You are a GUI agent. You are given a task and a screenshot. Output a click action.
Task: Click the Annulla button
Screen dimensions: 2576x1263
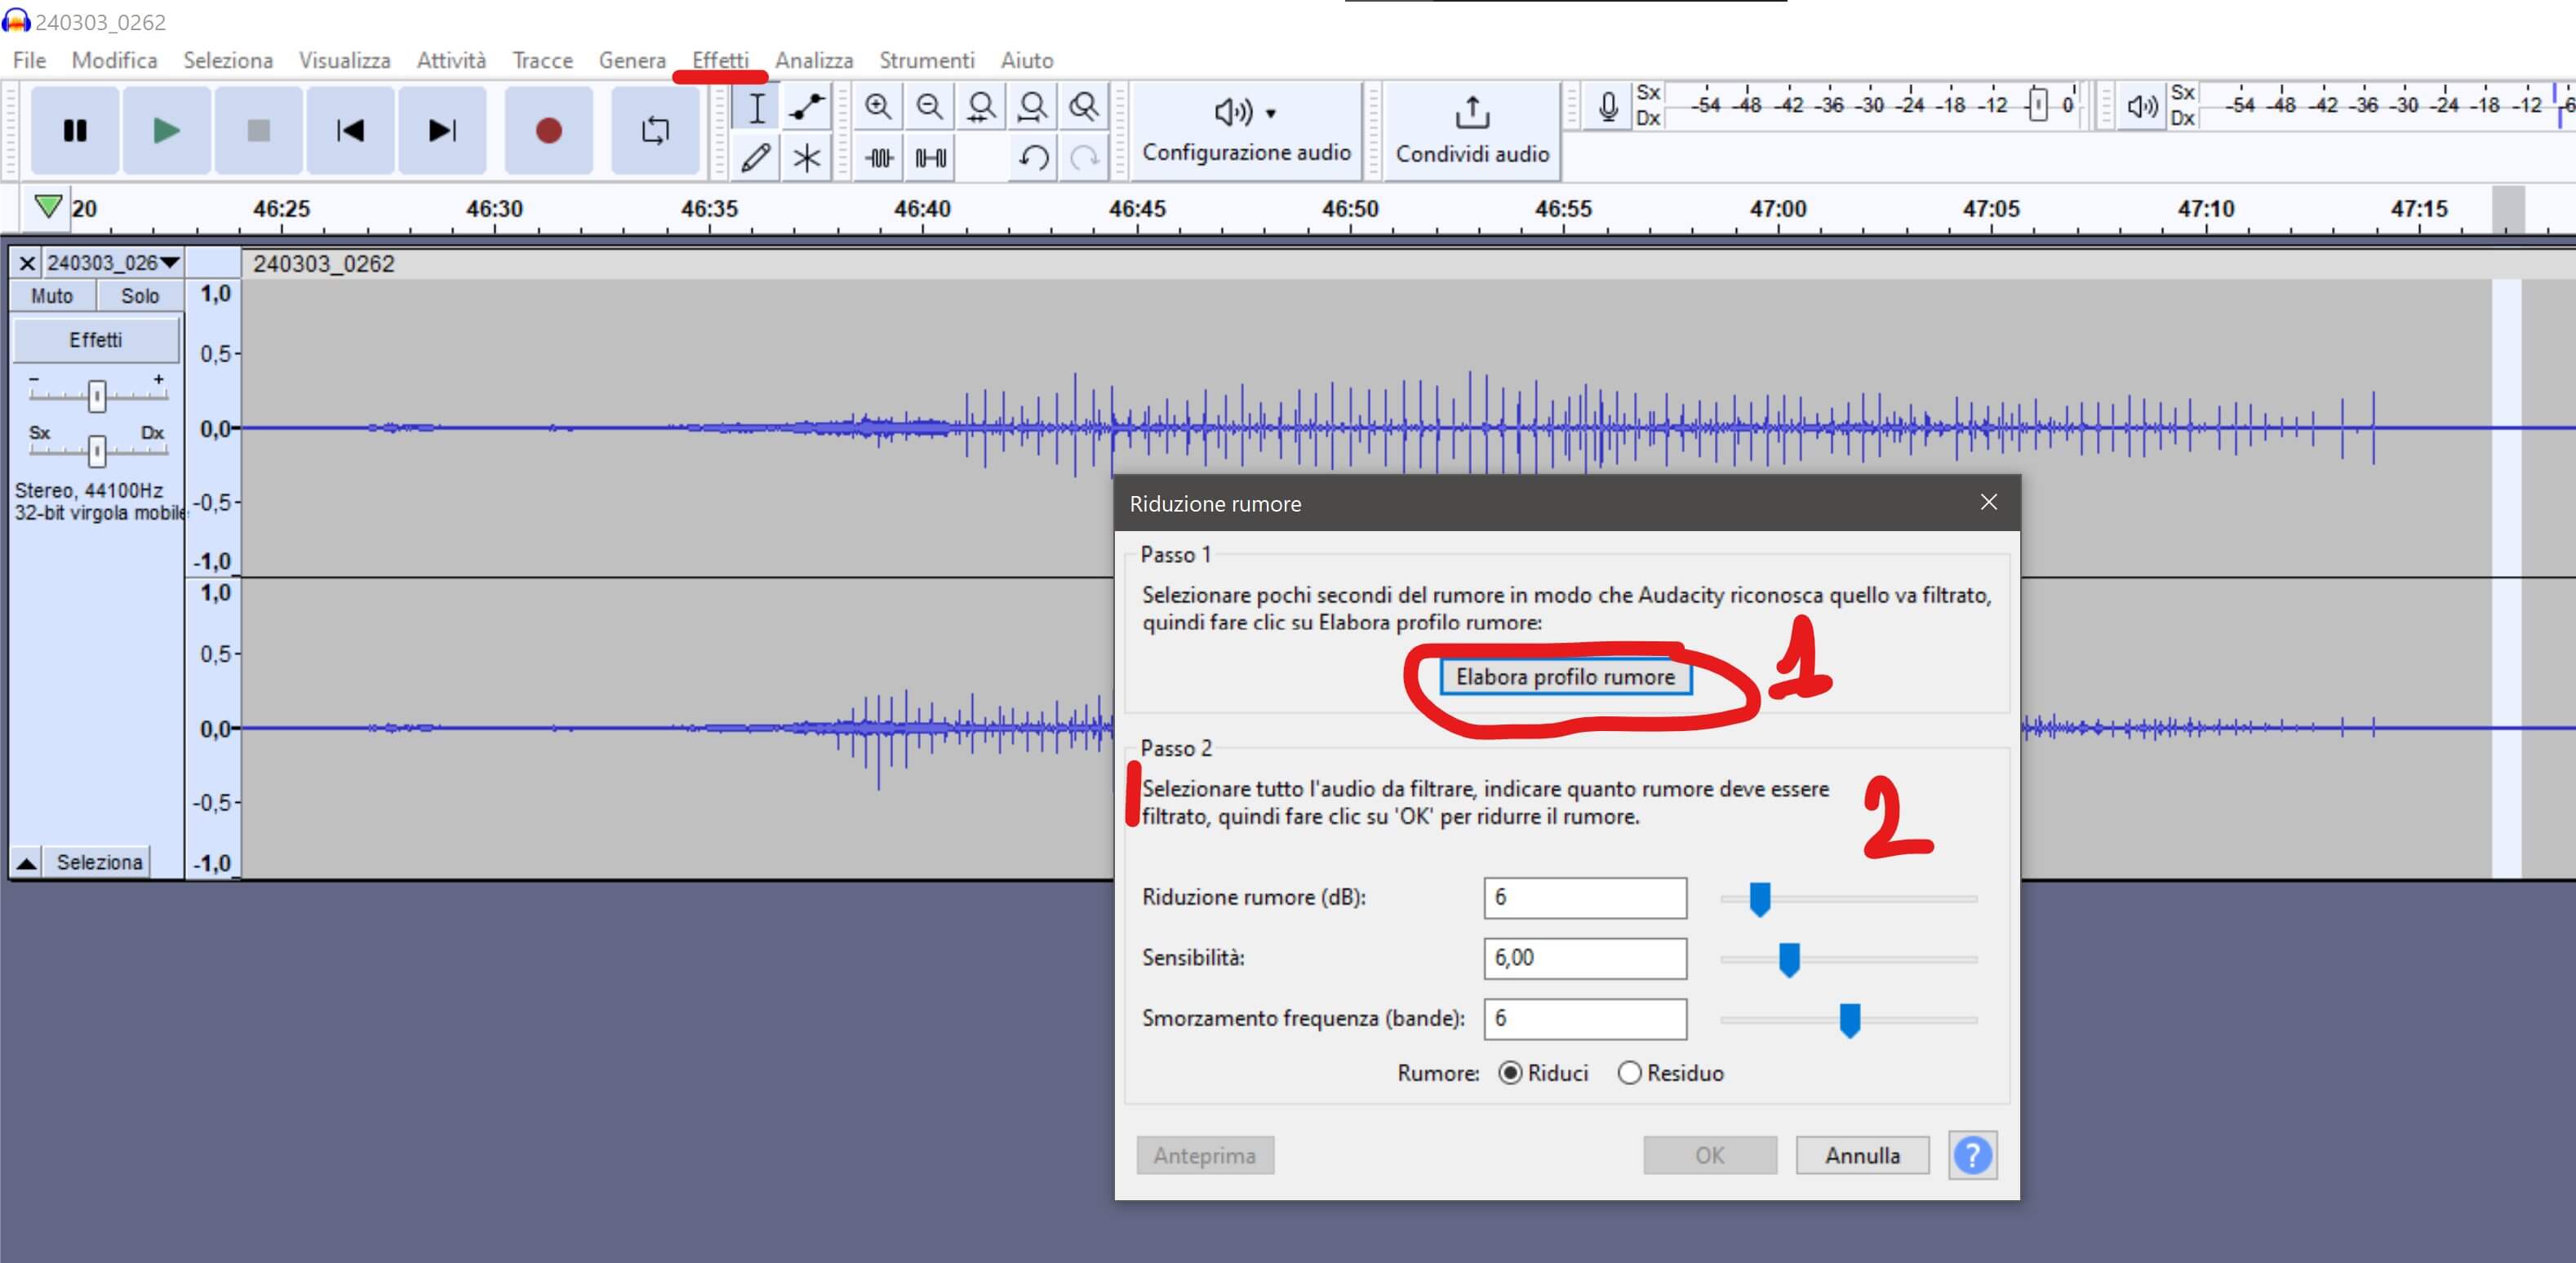1862,1155
